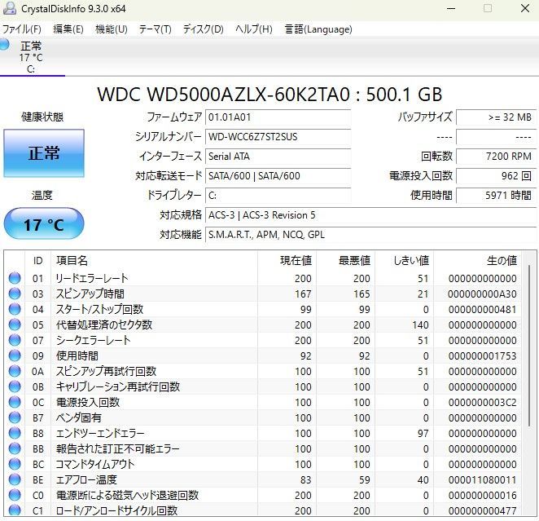539x521 pixels.
Task: Click status orb of row 0A スピンアップ再試行回数
Action: tap(15, 371)
